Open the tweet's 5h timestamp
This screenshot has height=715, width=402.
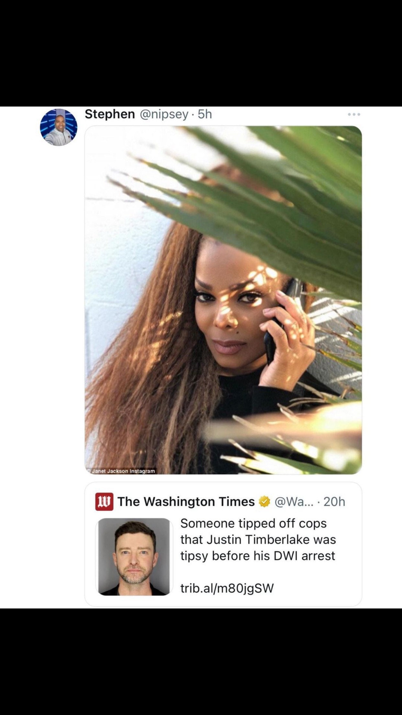click(205, 114)
